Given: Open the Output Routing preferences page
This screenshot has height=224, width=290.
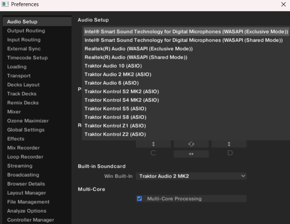Looking at the screenshot, I should pyautogui.click(x=26, y=31).
